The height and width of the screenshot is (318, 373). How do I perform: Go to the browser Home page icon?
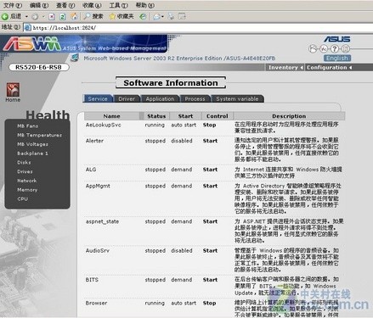(74, 16)
